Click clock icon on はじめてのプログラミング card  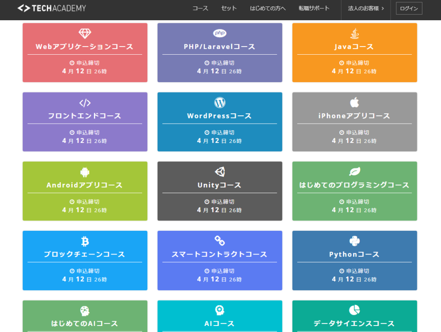(x=342, y=202)
